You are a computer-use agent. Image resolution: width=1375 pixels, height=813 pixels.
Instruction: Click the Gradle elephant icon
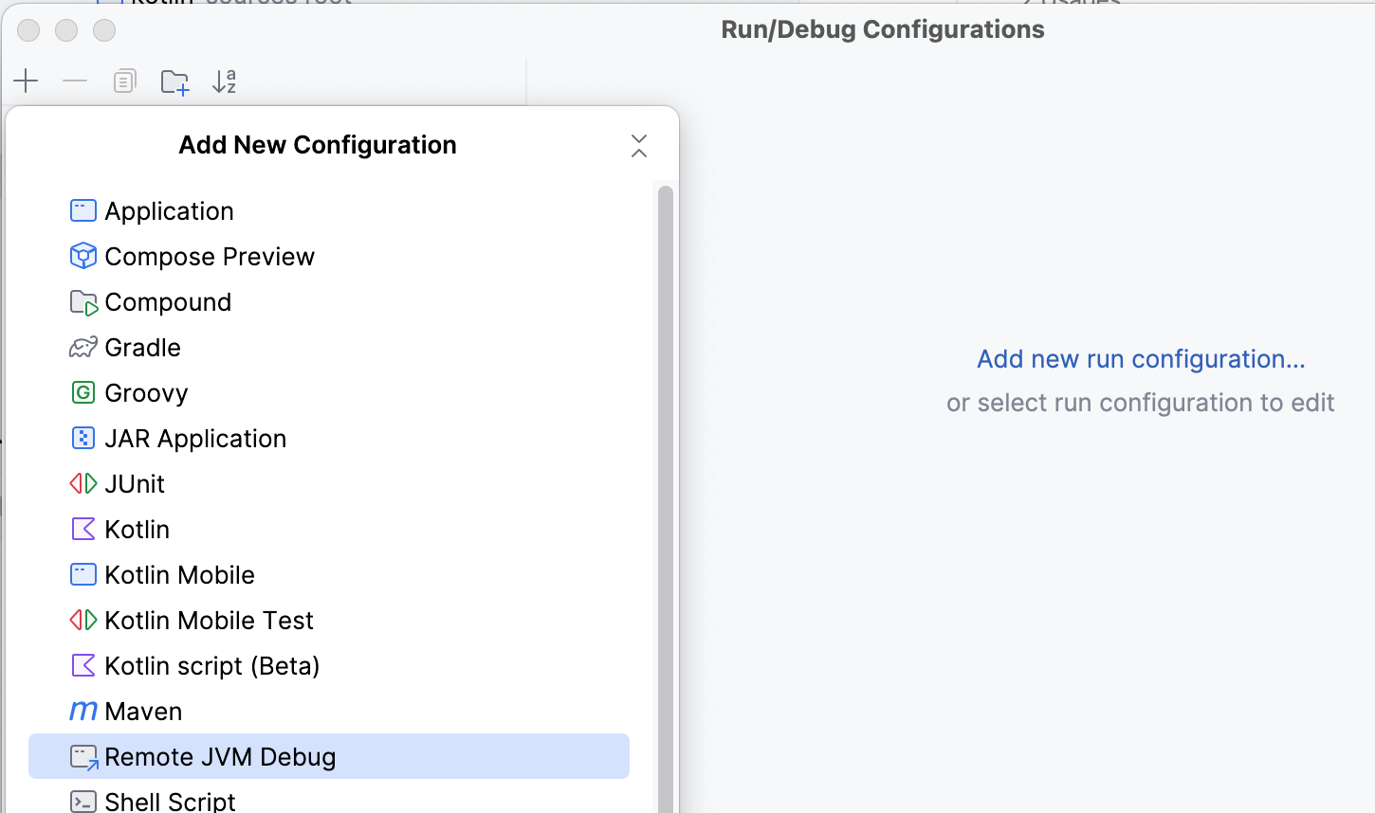click(83, 347)
